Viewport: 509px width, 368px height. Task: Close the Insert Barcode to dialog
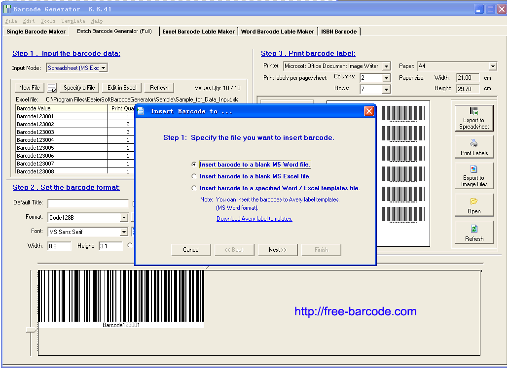(369, 111)
